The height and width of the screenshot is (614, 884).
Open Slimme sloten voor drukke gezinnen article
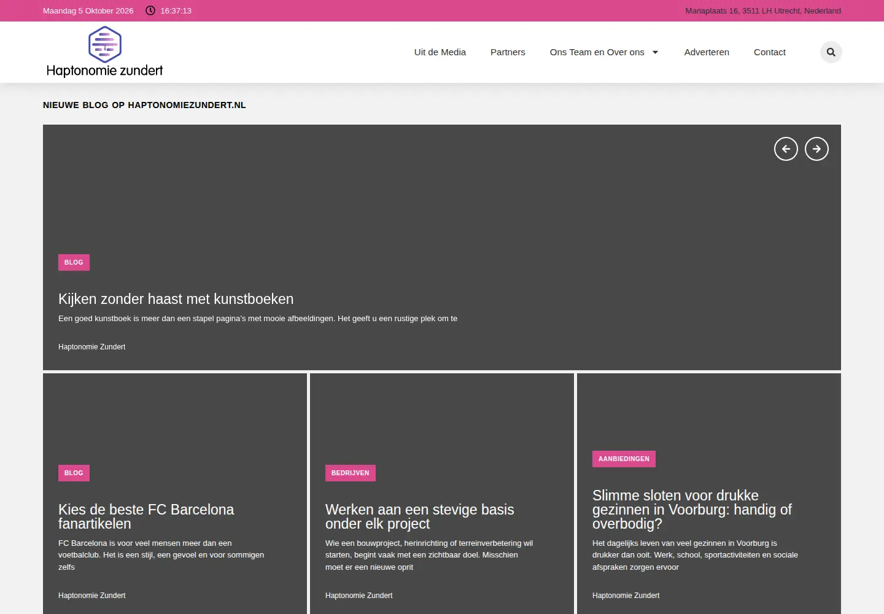click(x=692, y=510)
